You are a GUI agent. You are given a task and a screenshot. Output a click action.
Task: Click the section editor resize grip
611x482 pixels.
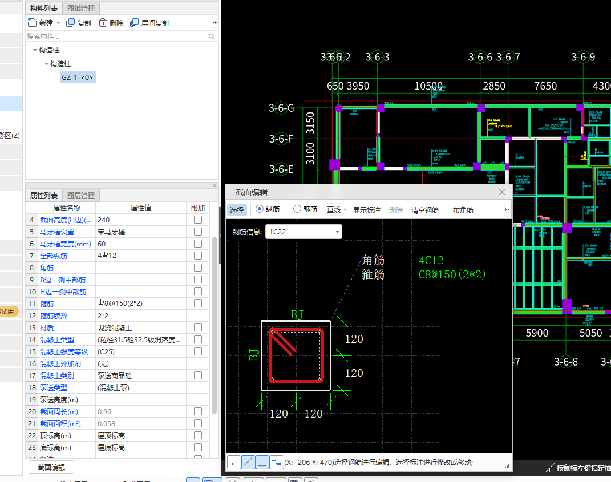click(507, 466)
